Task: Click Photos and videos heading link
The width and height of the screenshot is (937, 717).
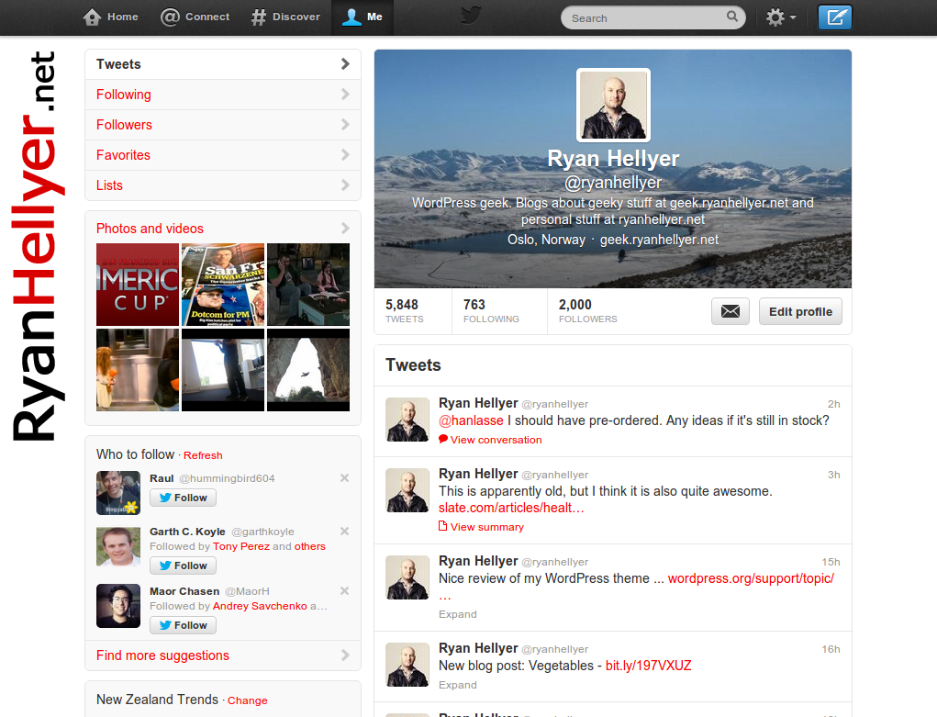Action: click(x=150, y=229)
